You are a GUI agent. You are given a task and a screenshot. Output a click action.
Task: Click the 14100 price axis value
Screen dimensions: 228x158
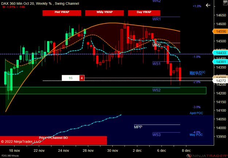tap(221, 111)
